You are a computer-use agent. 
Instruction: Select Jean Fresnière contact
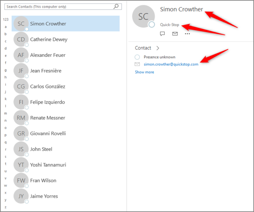(66, 71)
